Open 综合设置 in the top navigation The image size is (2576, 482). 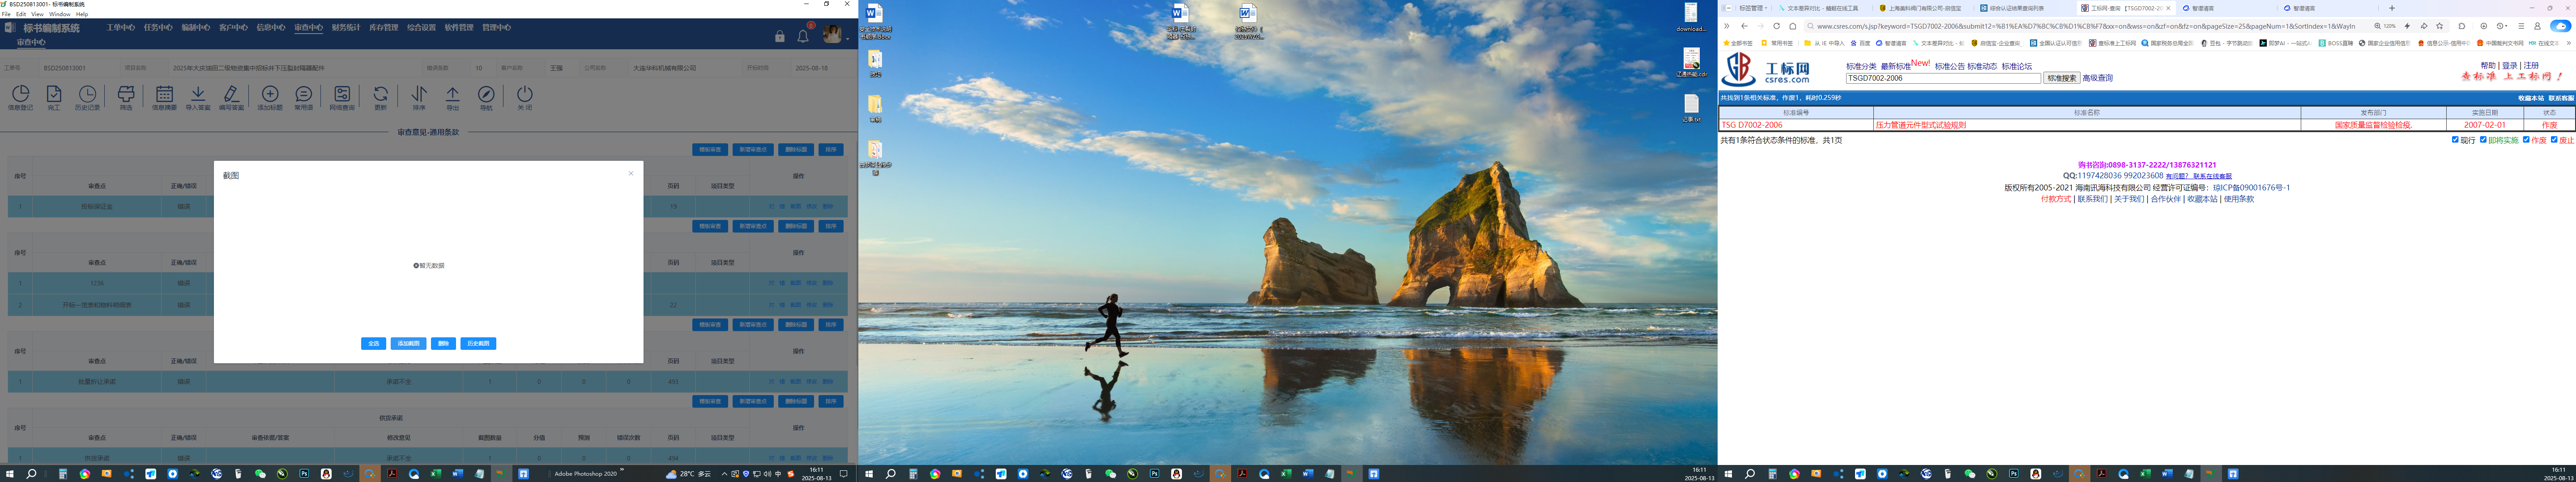[x=421, y=28]
